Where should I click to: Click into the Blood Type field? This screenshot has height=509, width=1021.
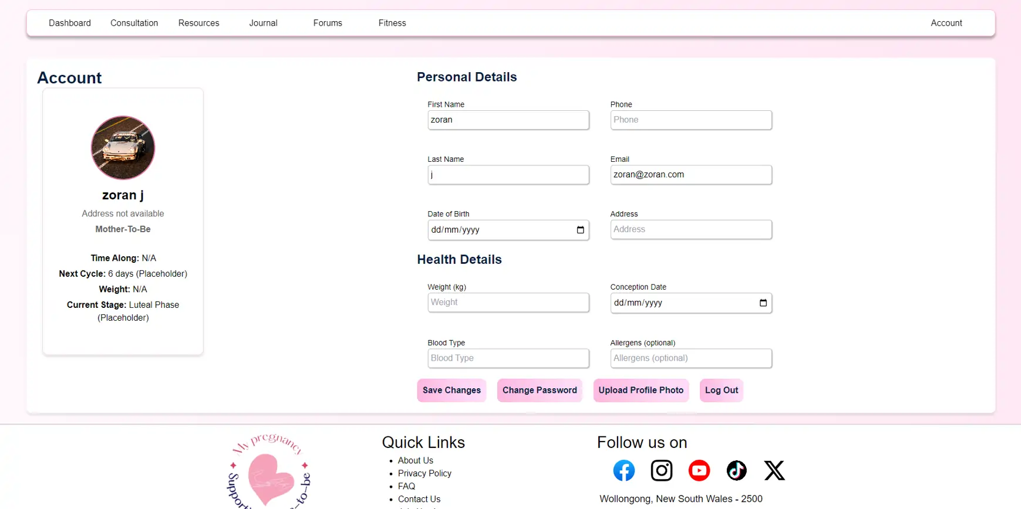(508, 358)
